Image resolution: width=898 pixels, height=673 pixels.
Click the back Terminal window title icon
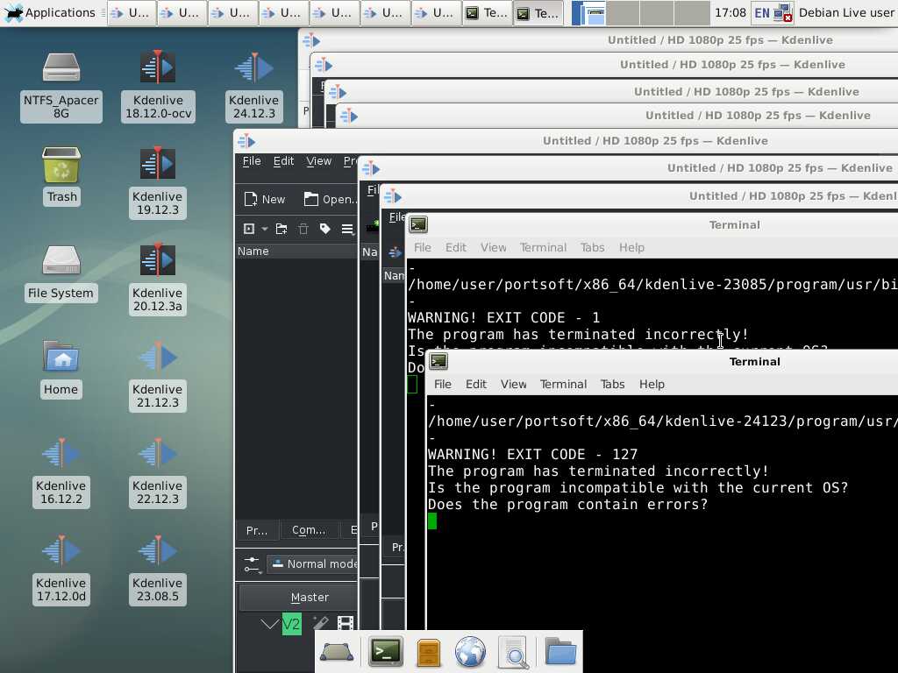pos(418,224)
